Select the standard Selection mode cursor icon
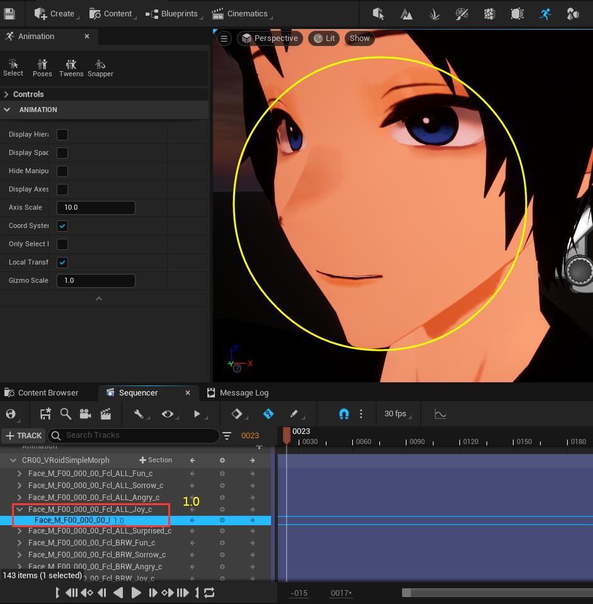Image resolution: width=593 pixels, height=604 pixels. pyautogui.click(x=381, y=14)
